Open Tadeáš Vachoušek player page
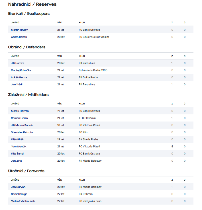 (x=23, y=201)
